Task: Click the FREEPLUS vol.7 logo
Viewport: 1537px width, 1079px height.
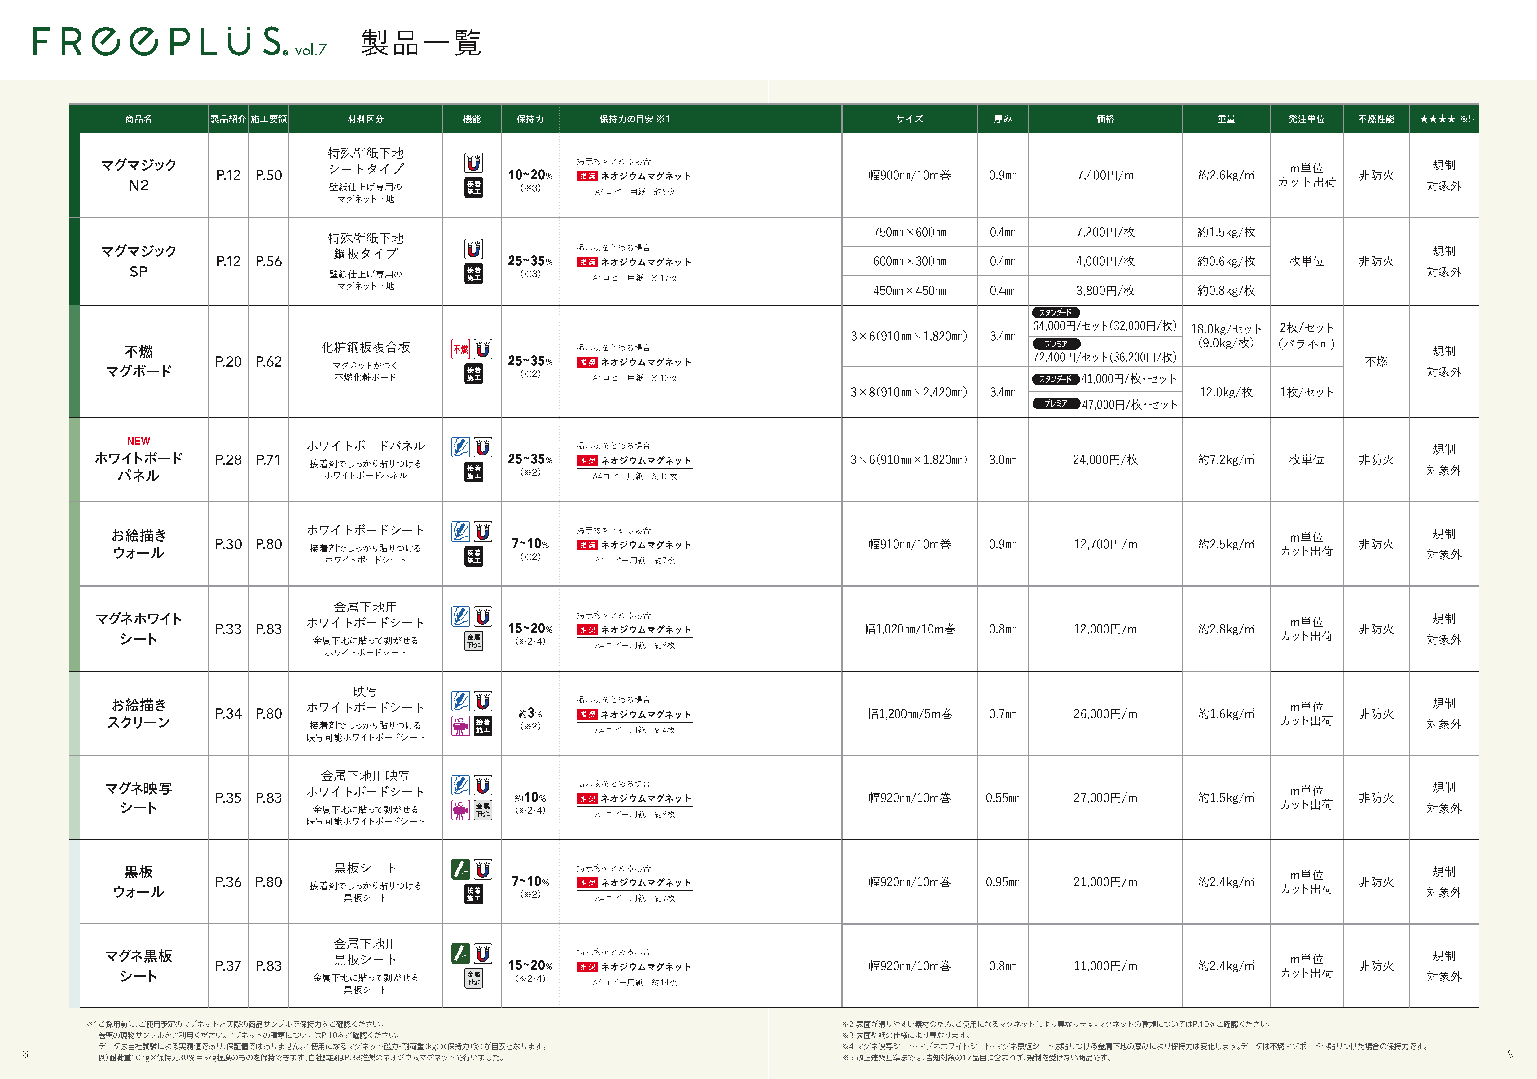Action: [x=179, y=41]
